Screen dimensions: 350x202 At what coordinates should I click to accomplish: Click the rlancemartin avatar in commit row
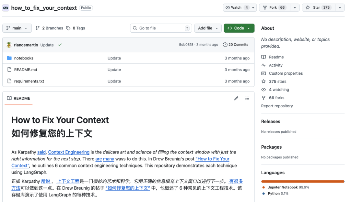9,45
